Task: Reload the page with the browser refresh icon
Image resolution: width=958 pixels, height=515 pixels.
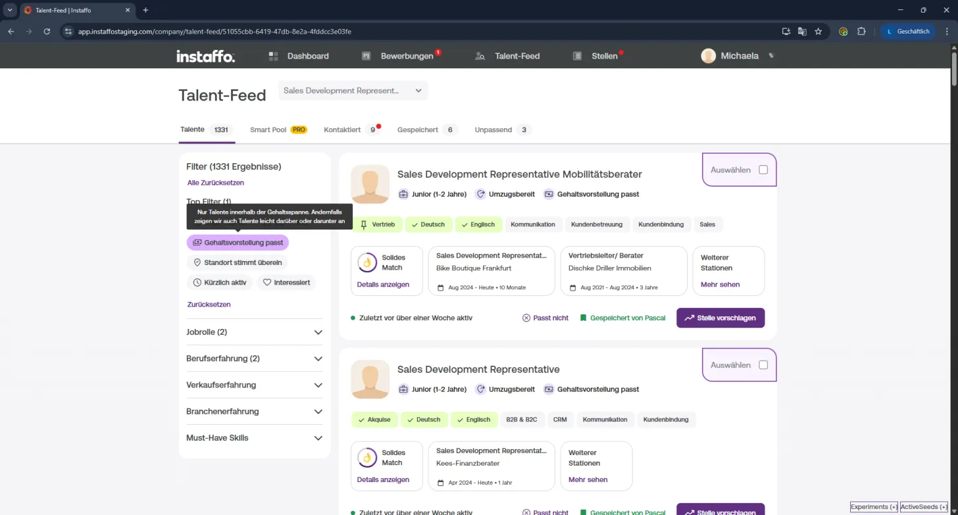Action: pos(47,31)
